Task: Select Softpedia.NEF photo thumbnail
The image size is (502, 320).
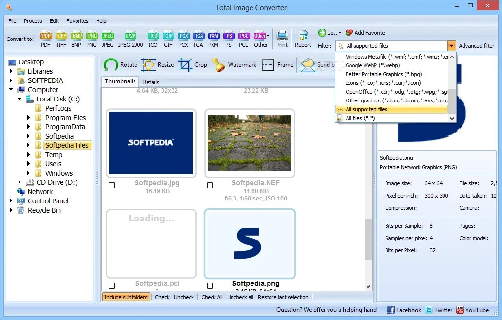Action: [x=250, y=143]
